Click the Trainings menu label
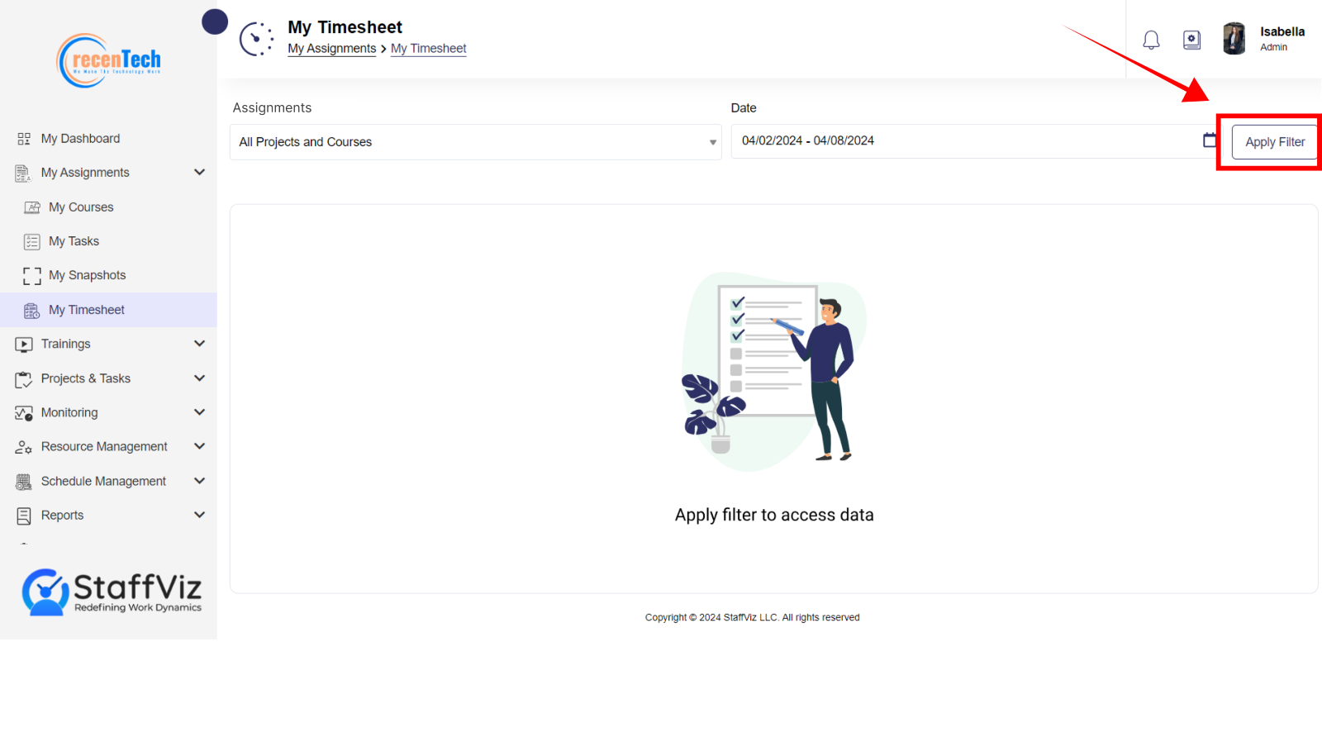 [x=66, y=344]
